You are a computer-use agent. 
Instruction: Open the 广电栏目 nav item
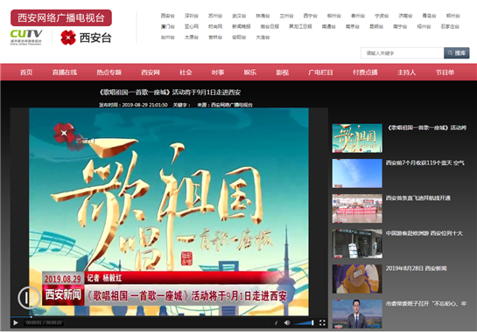[320, 73]
